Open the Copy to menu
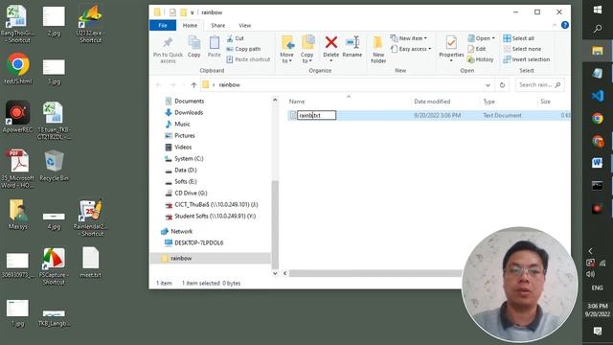 pos(306,49)
